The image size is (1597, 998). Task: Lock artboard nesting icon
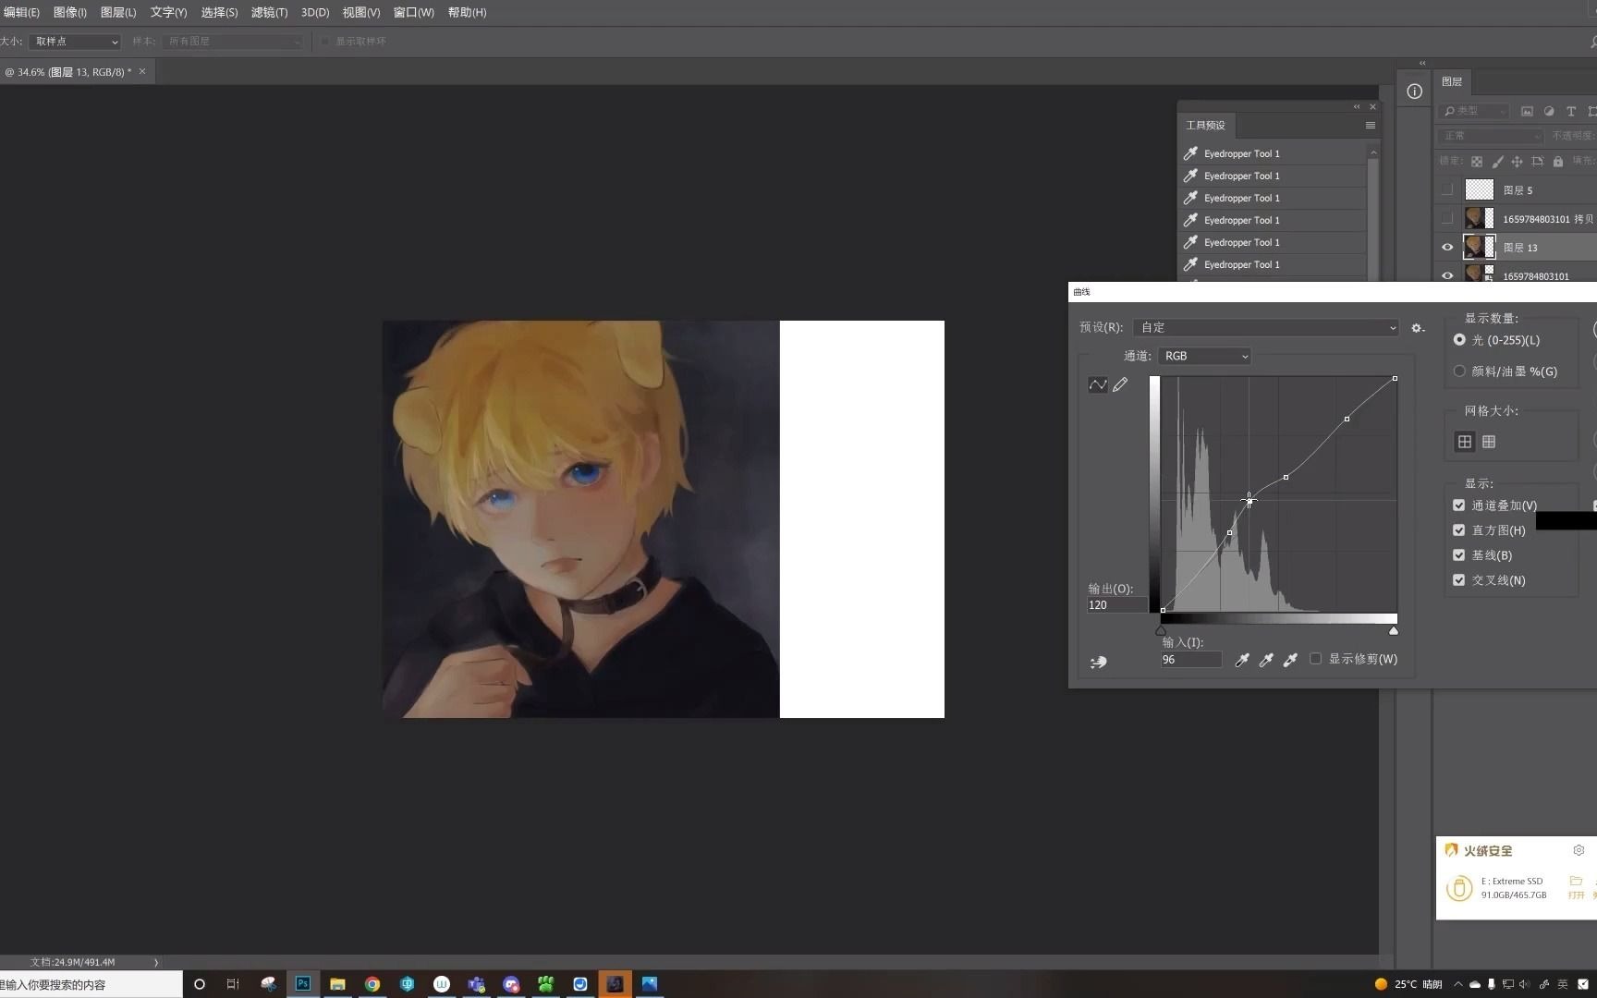pyautogui.click(x=1537, y=162)
